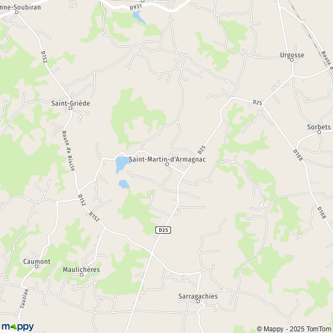
Task: Click the large lake near Saint-Martin-d'Armagnac
Action: [122, 164]
